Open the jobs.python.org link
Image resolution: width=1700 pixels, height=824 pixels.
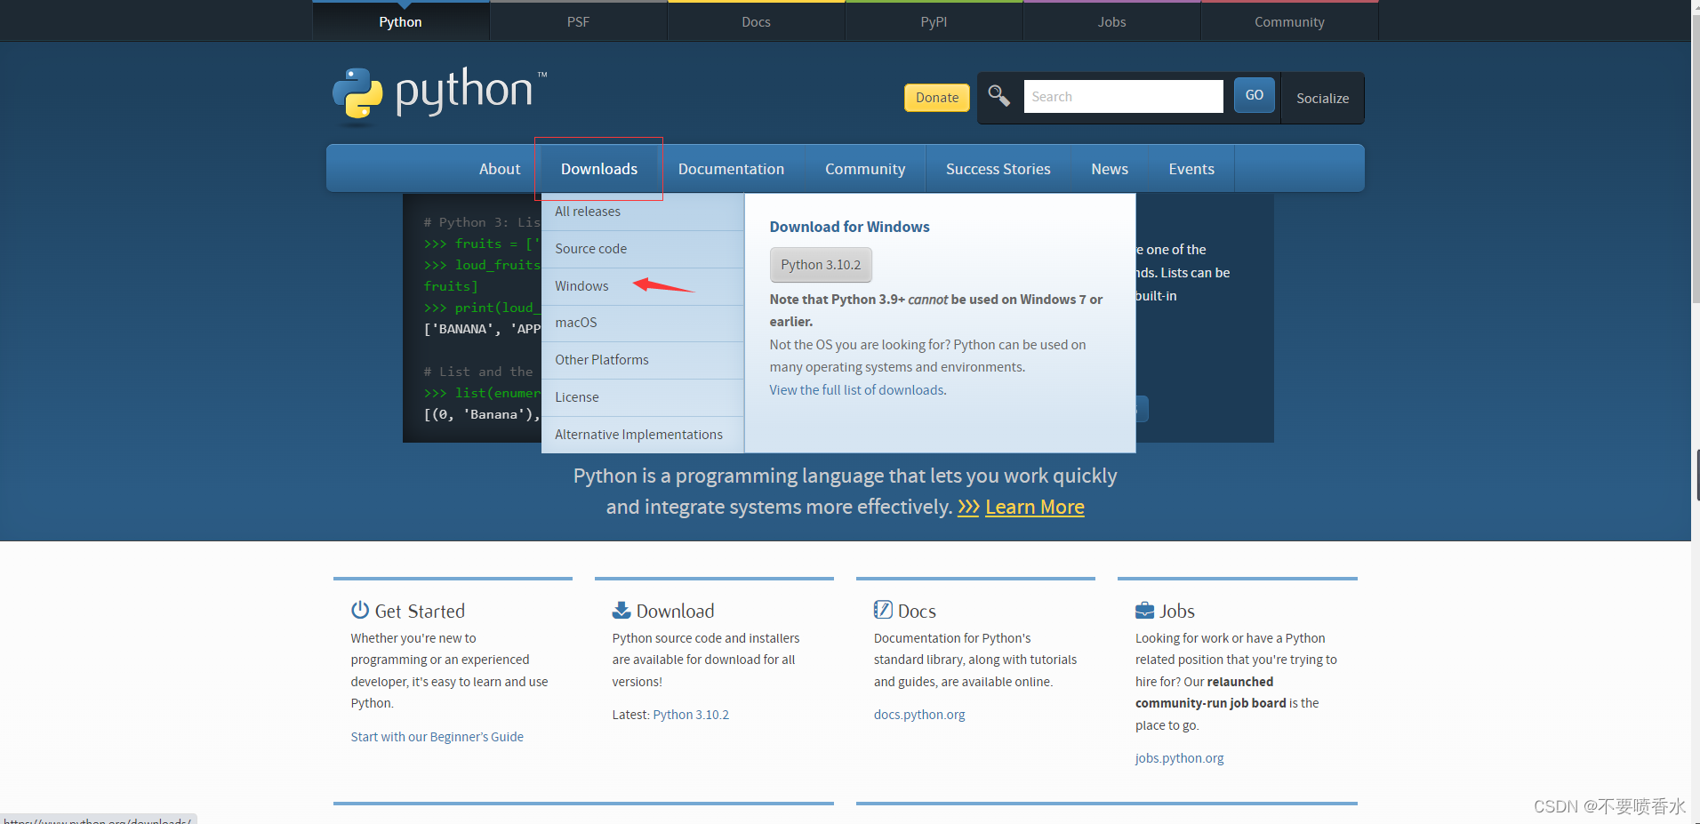pos(1179,757)
